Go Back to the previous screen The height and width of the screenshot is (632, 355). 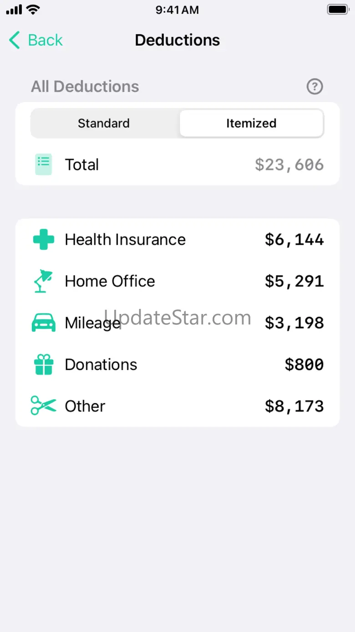coord(45,40)
